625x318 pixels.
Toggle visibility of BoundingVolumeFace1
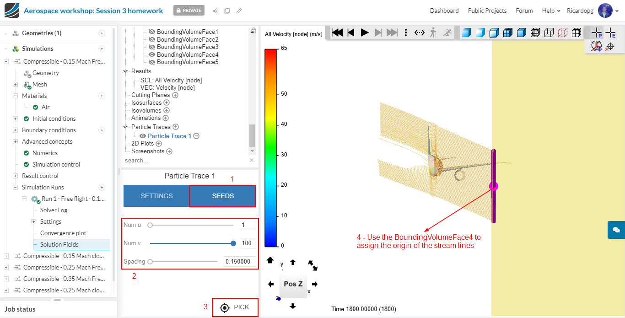(x=152, y=32)
